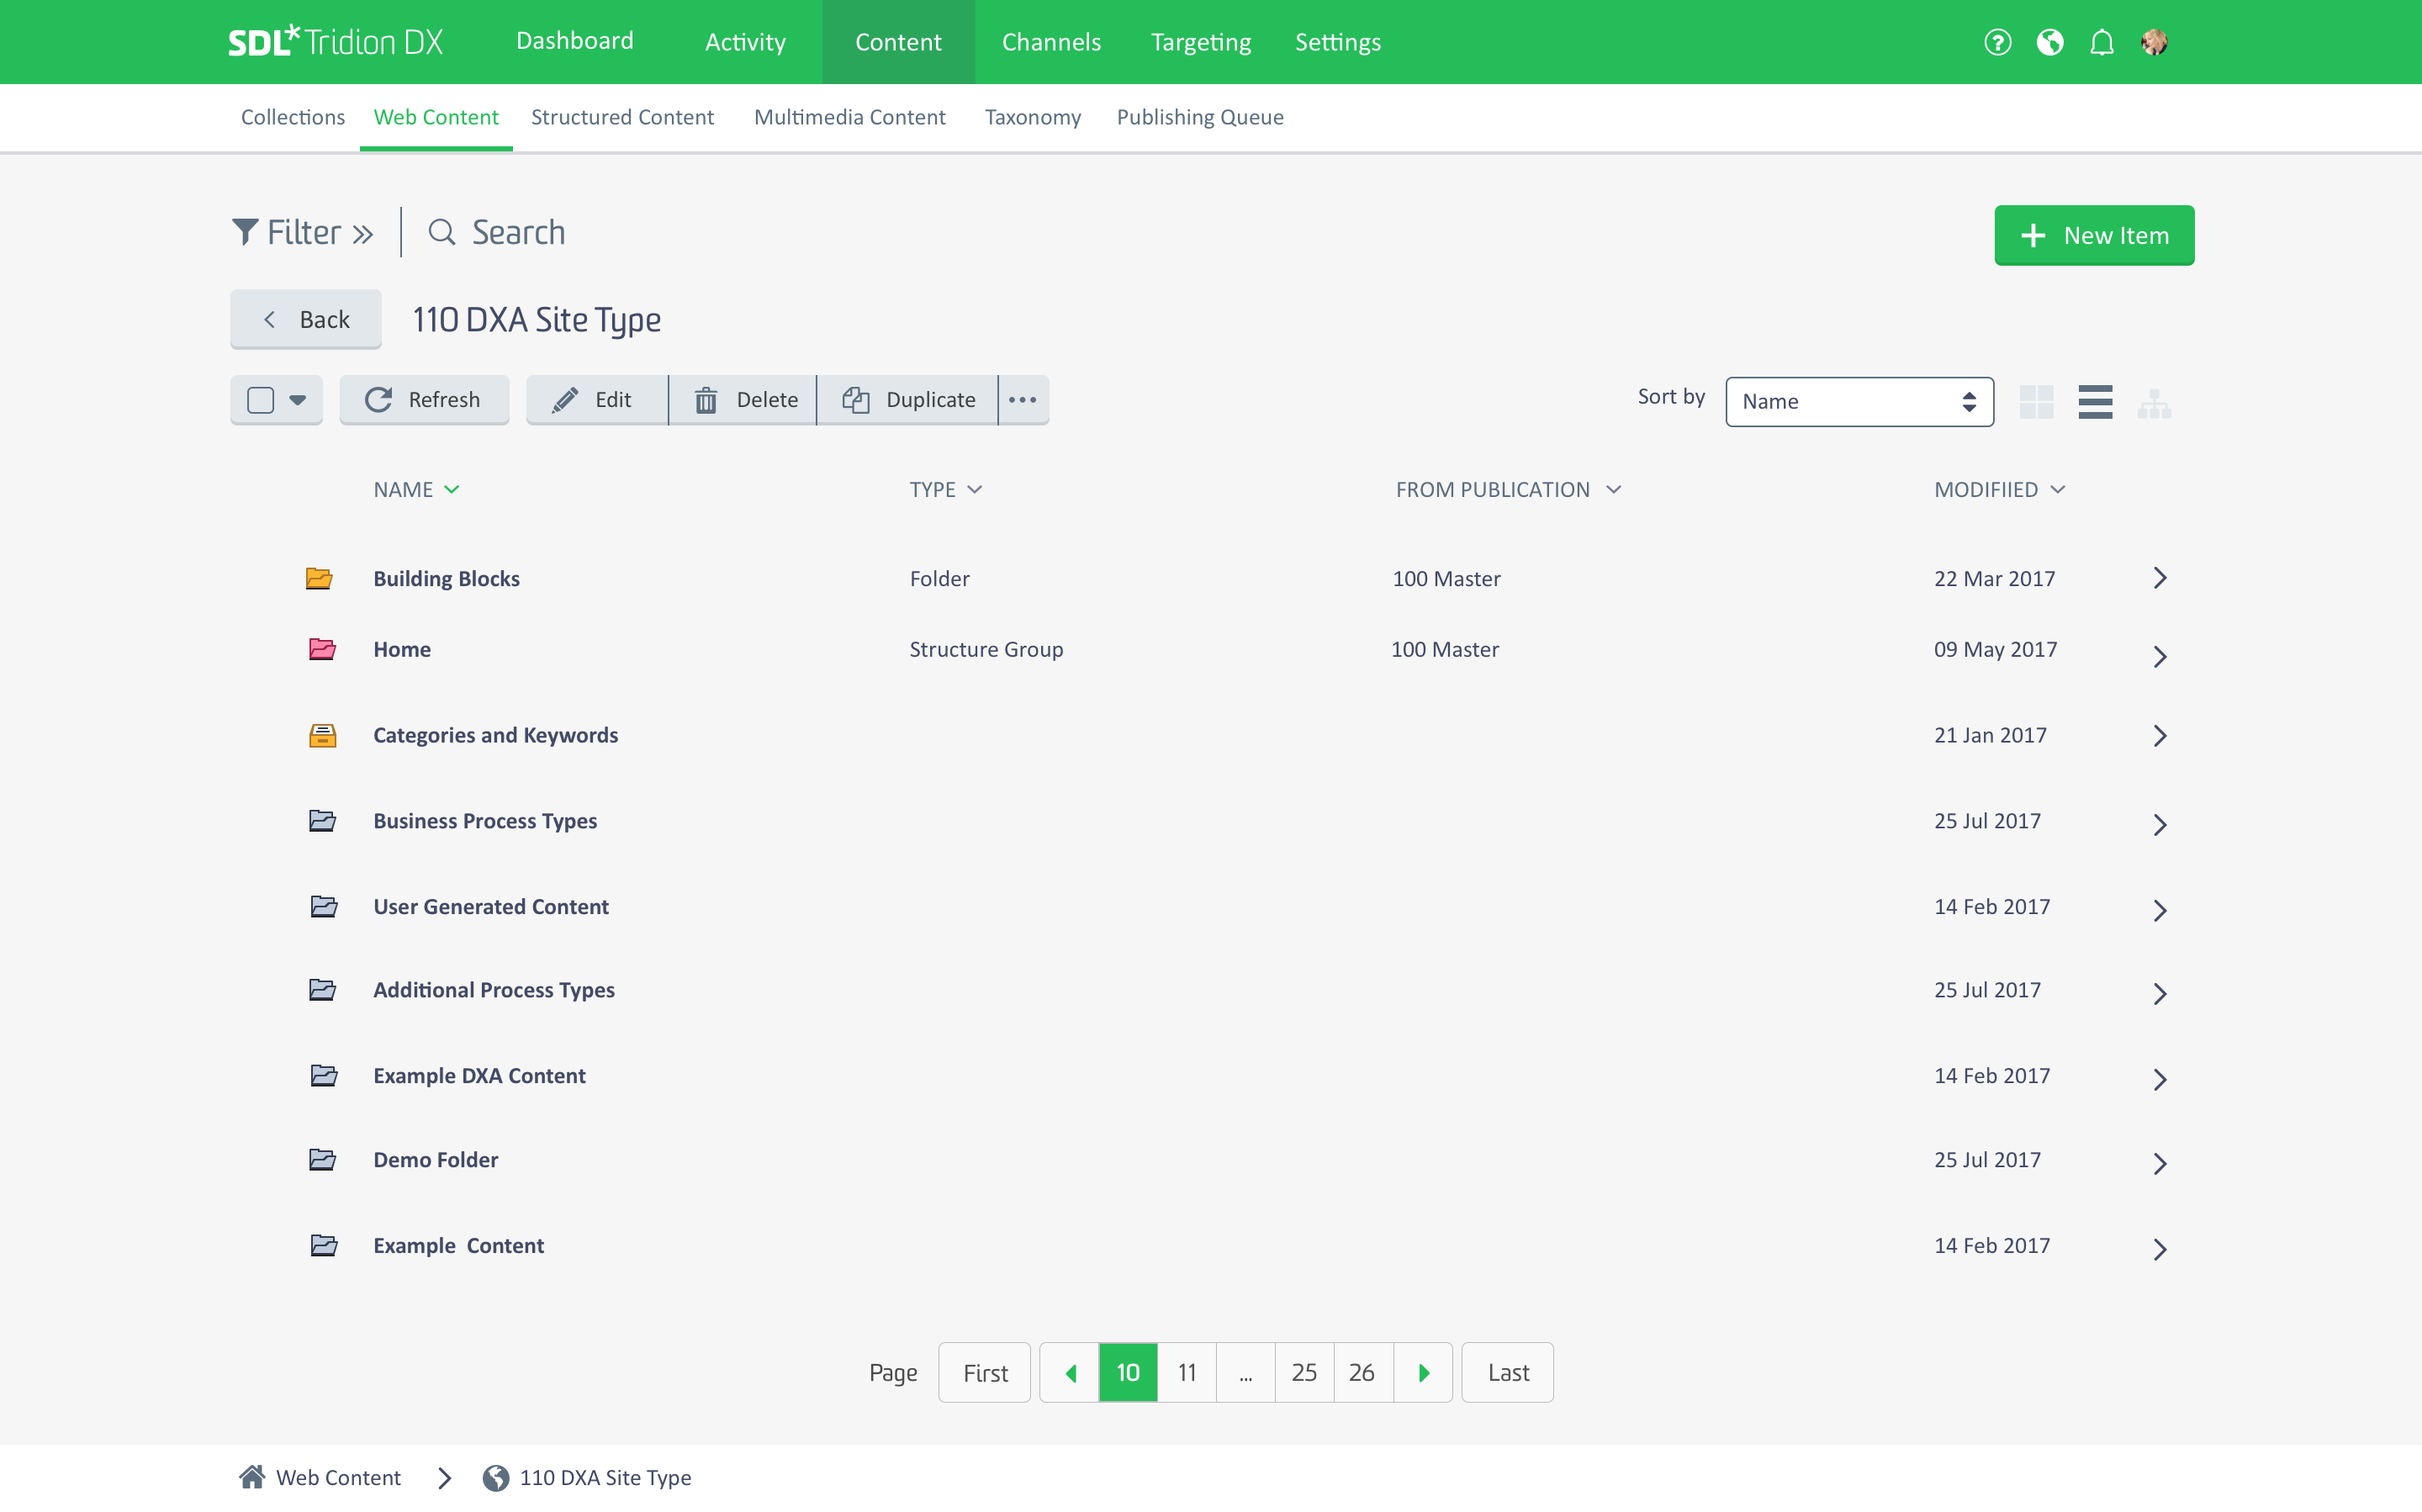Open the user avatar profile
This screenshot has width=2422, height=1512.
click(2154, 42)
